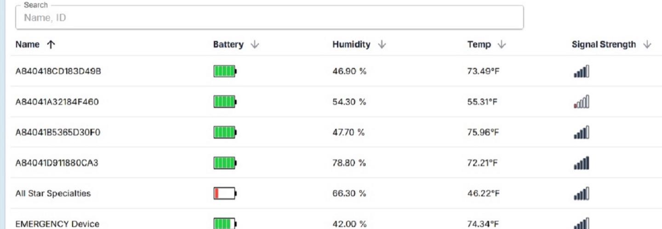This screenshot has height=229, width=662.
Task: Open the All Star Specialties device
Action: pyautogui.click(x=53, y=194)
